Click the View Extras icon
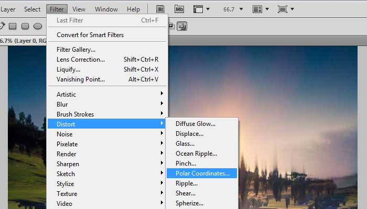The height and width of the screenshot is (209, 367). [x=198, y=9]
